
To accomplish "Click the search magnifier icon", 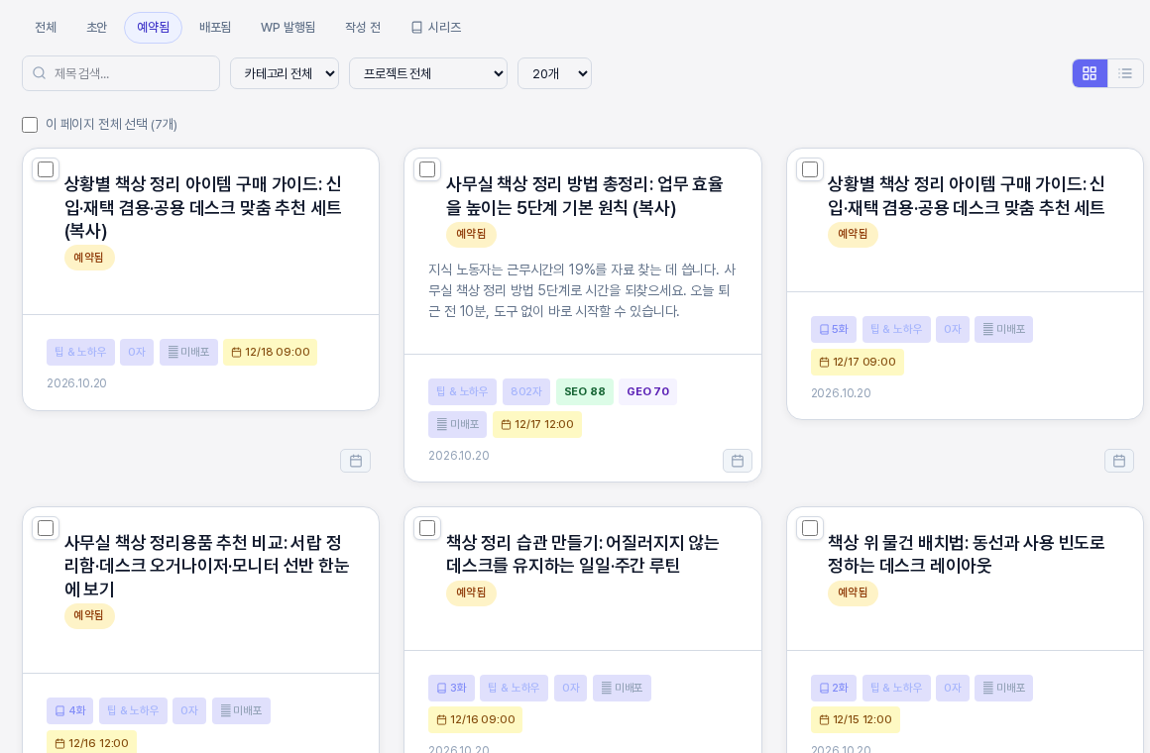I will coord(40,73).
